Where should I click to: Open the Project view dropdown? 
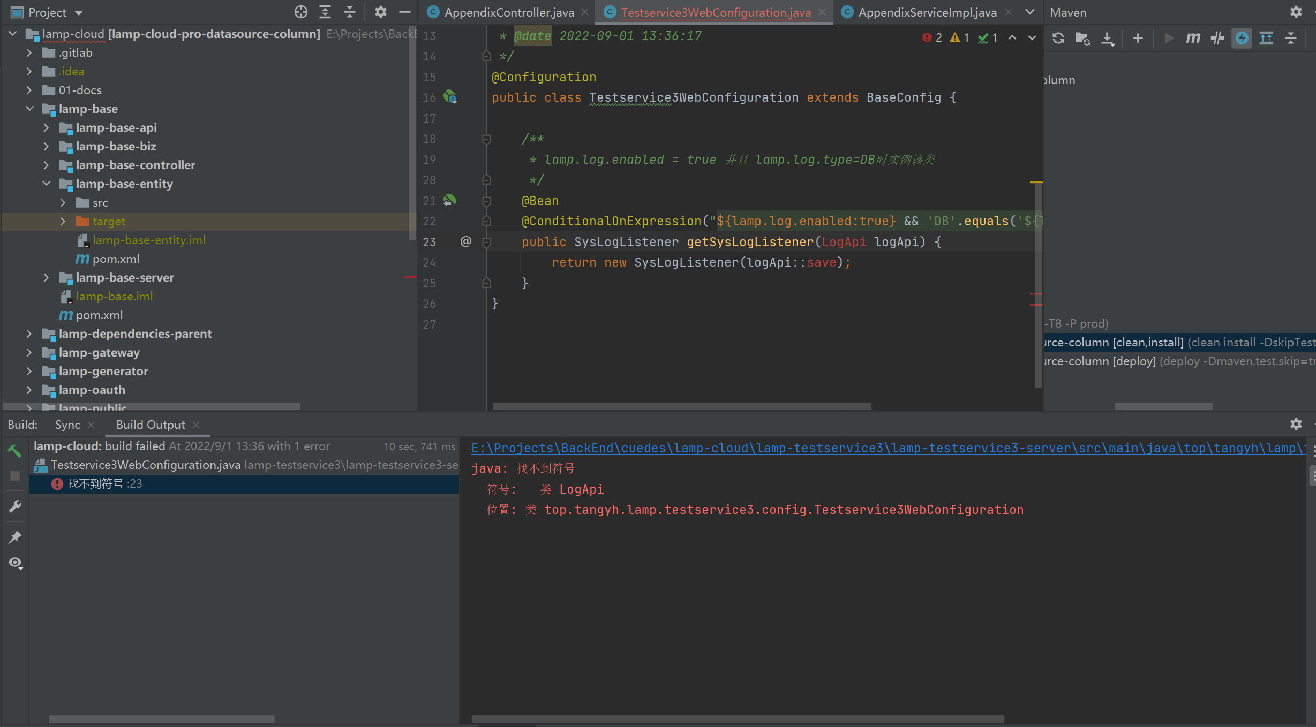click(78, 12)
